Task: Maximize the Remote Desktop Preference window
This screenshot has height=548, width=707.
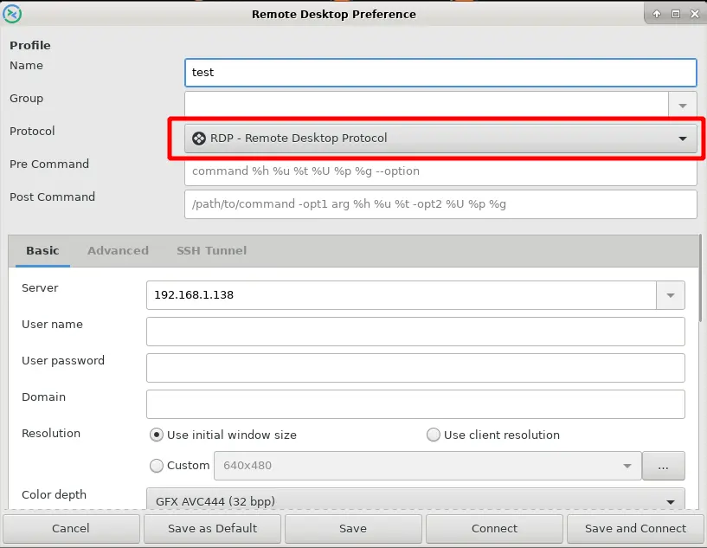Action: pos(675,14)
